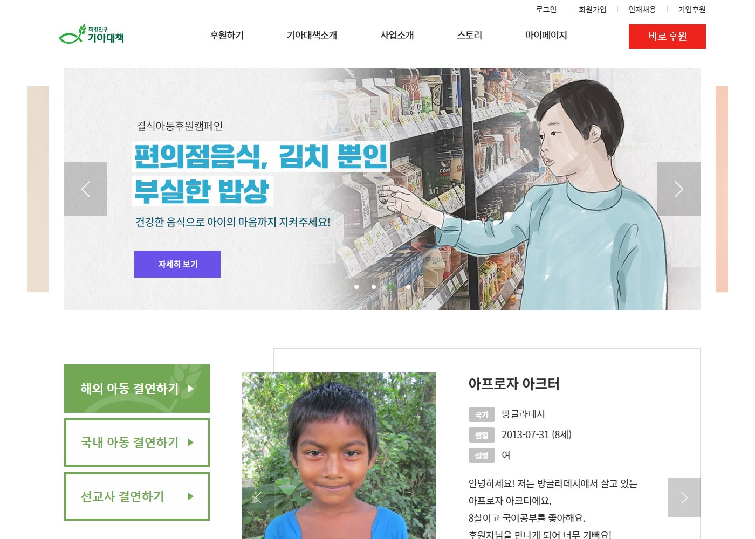Select the second banner pagination dot
The width and height of the screenshot is (755, 539).
[374, 287]
